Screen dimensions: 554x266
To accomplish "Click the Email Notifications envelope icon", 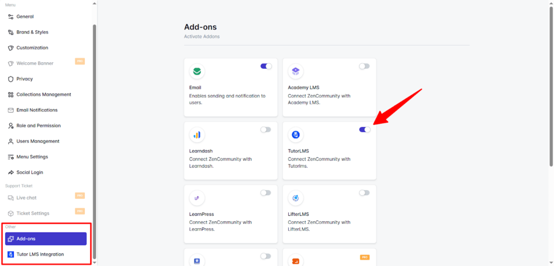I will coord(11,110).
